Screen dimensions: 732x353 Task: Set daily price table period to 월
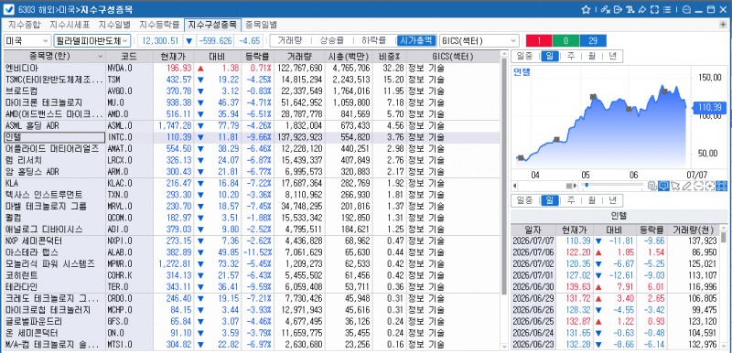[591, 200]
